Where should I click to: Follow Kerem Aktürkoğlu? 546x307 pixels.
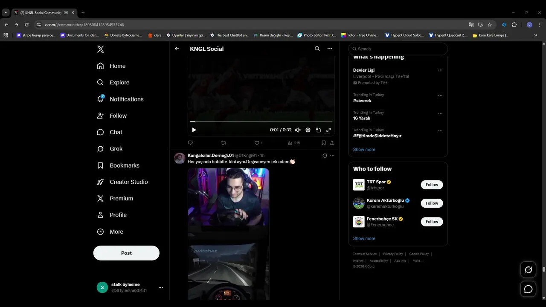[x=432, y=203]
